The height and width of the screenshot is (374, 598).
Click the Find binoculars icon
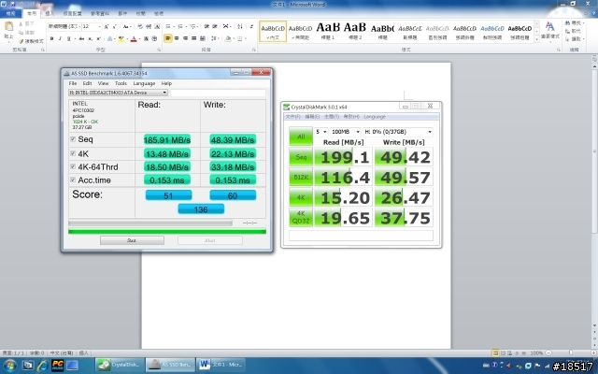click(x=567, y=22)
